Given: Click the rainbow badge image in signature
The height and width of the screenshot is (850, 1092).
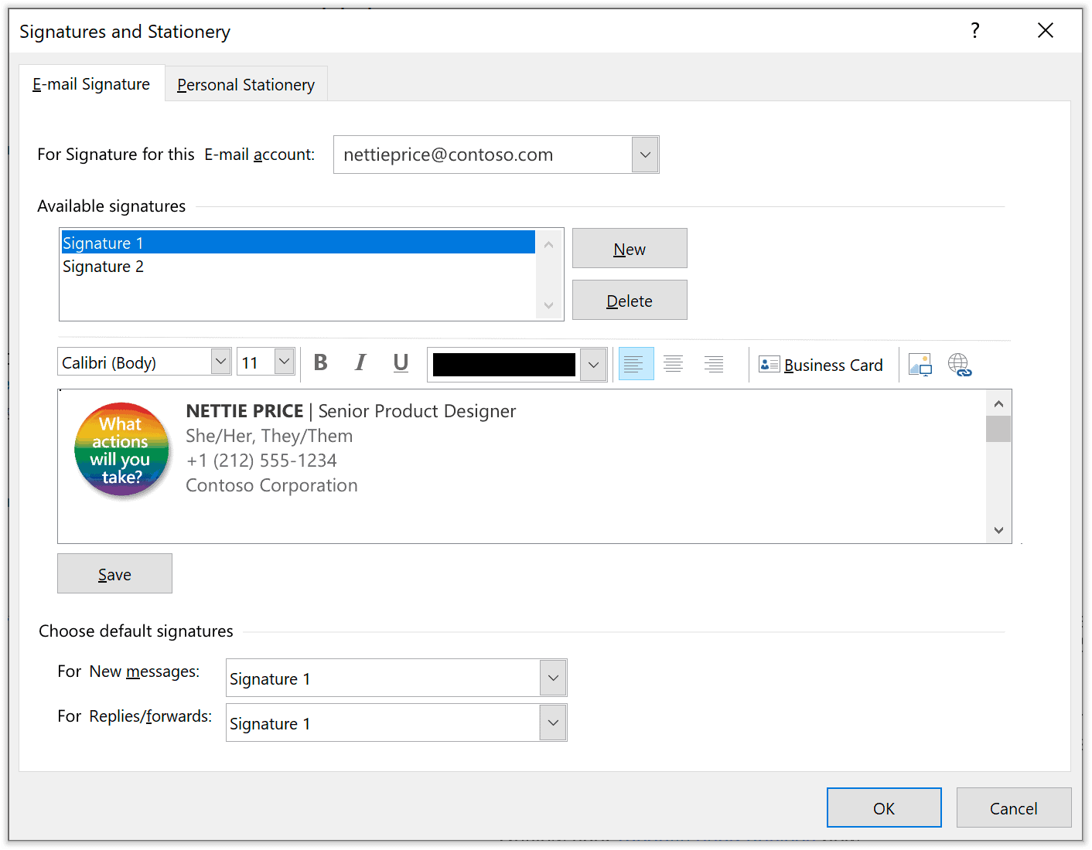Looking at the screenshot, I should 121,450.
